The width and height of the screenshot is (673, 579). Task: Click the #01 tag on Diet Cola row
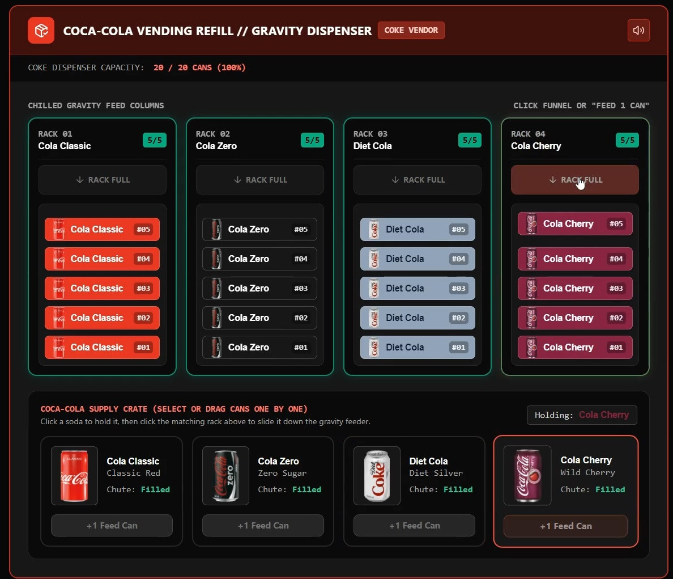(458, 347)
